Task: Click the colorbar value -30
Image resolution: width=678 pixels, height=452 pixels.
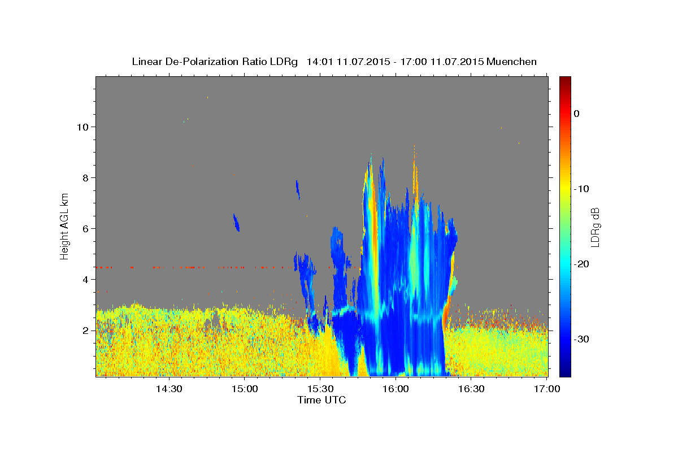Action: (x=581, y=339)
